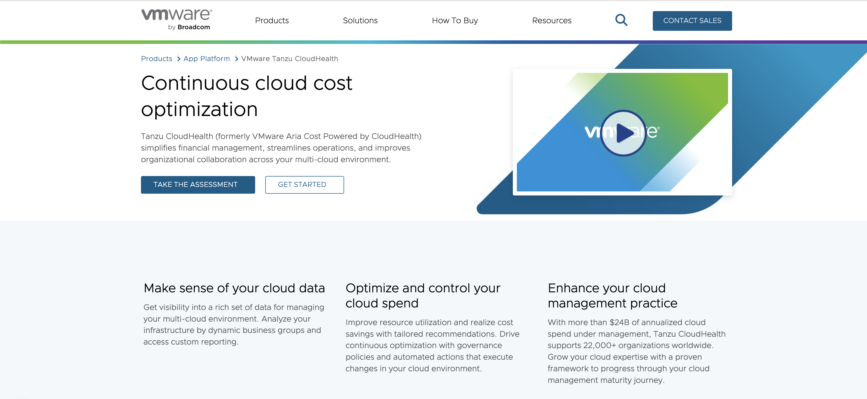The width and height of the screenshot is (867, 399).
Task: Open the Solutions menu
Action: (360, 20)
